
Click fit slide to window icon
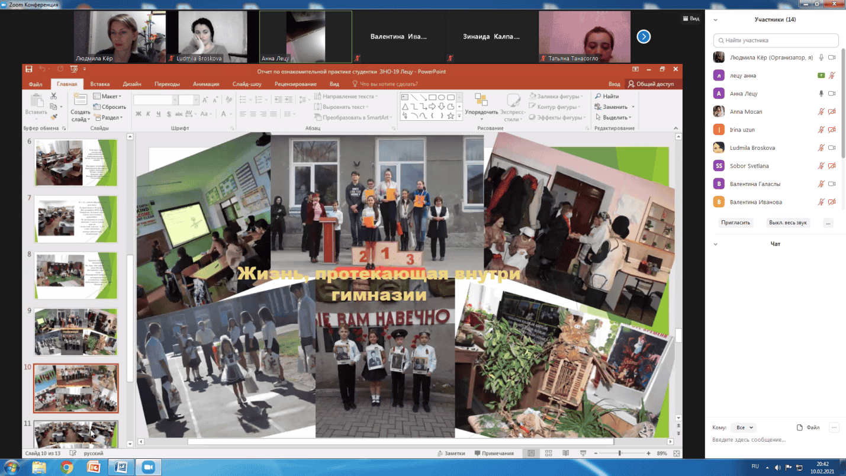point(677,454)
